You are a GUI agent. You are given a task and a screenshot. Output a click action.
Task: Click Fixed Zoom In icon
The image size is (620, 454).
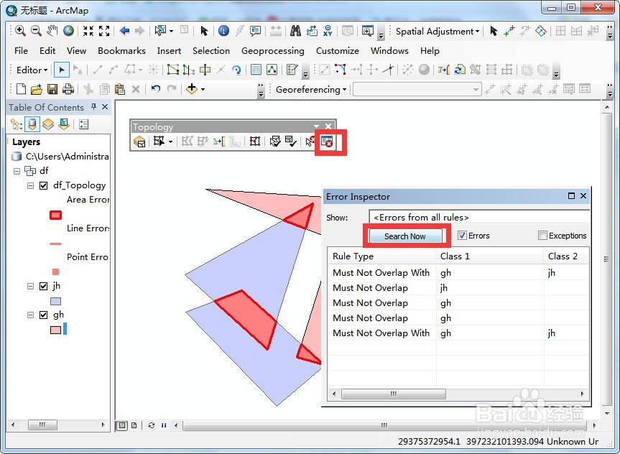tap(88, 31)
